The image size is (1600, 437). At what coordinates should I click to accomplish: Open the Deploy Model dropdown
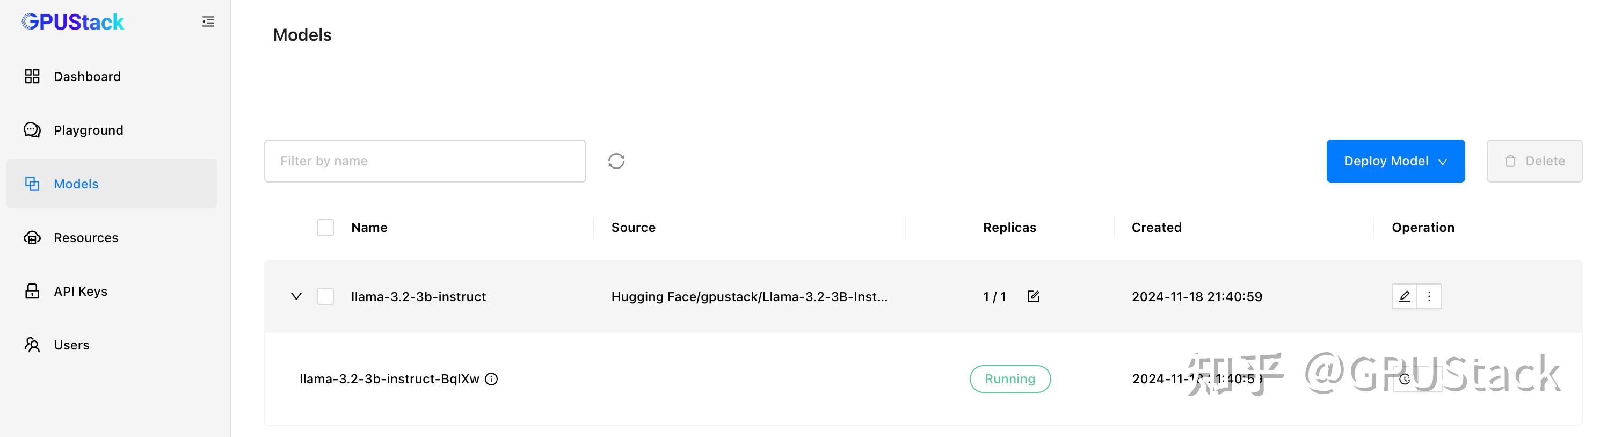(1395, 162)
